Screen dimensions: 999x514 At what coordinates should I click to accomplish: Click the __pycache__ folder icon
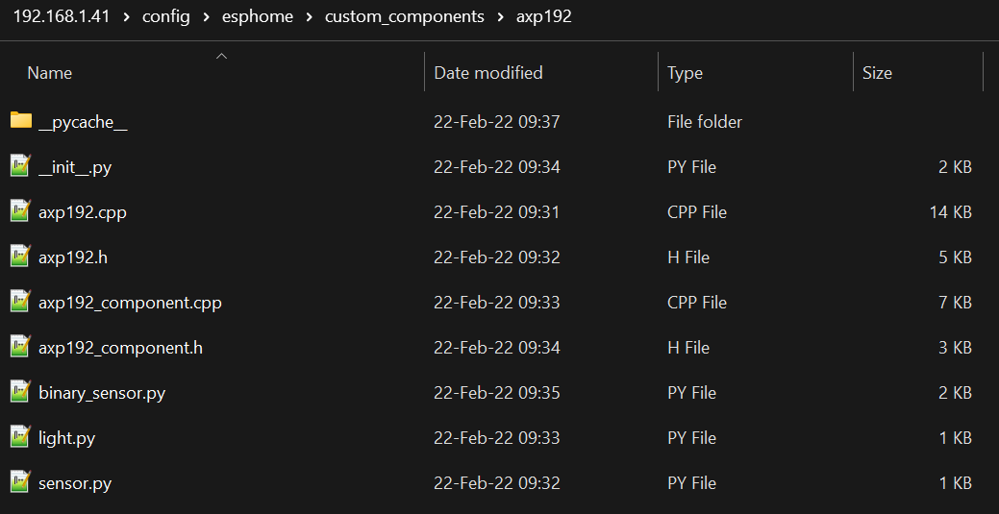point(21,121)
